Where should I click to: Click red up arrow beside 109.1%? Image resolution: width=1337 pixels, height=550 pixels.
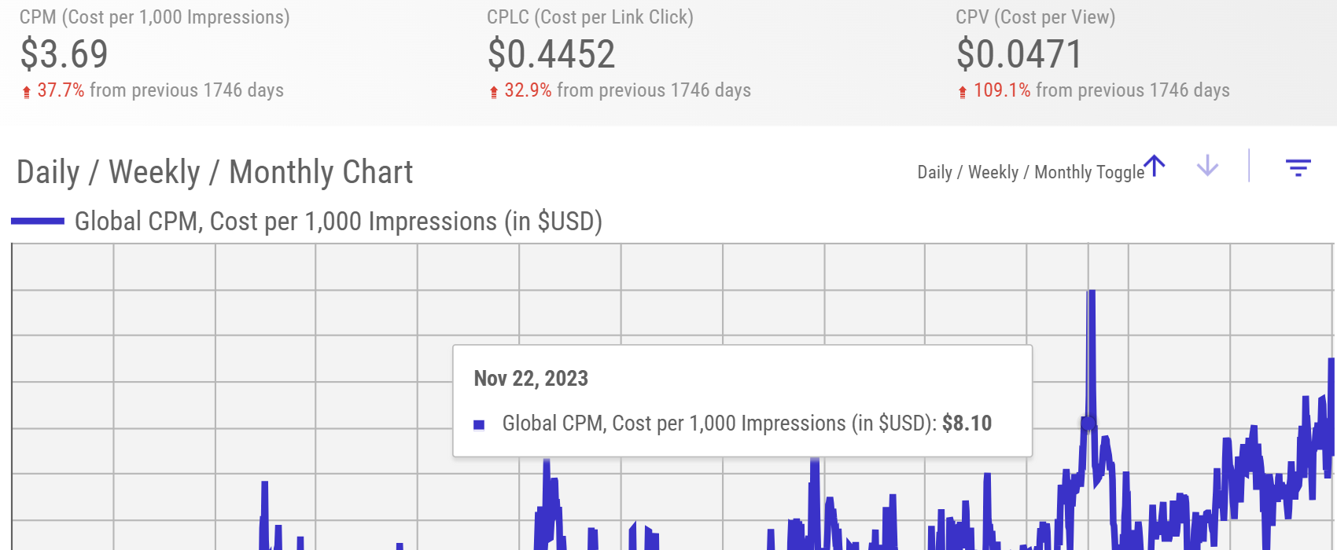coord(963,92)
